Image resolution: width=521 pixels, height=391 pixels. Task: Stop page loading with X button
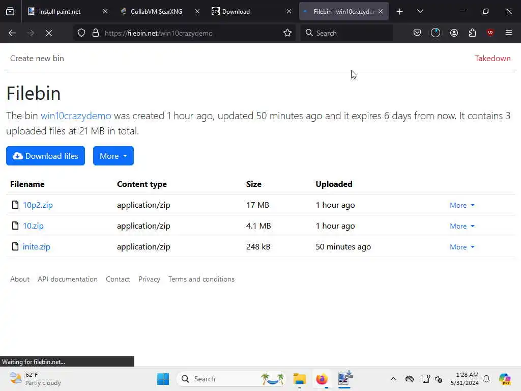click(x=49, y=33)
